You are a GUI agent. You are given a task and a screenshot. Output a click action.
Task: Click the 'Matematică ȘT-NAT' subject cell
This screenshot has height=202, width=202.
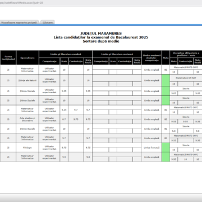pyautogui.click(x=186, y=78)
